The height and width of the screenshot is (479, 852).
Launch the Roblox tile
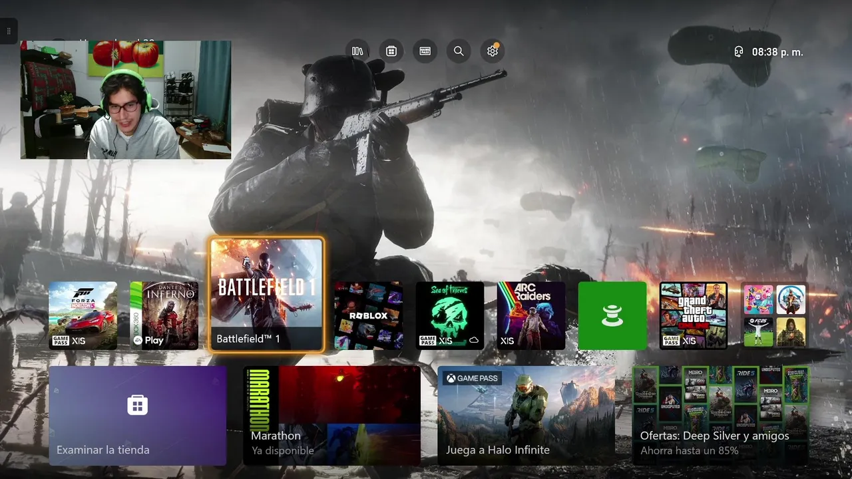369,315
